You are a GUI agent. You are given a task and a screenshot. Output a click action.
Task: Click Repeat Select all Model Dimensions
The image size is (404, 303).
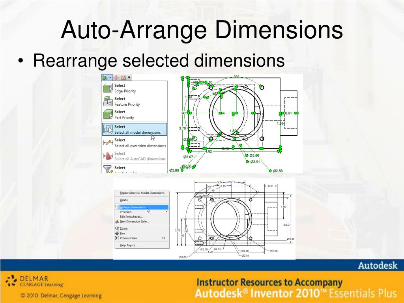142,193
